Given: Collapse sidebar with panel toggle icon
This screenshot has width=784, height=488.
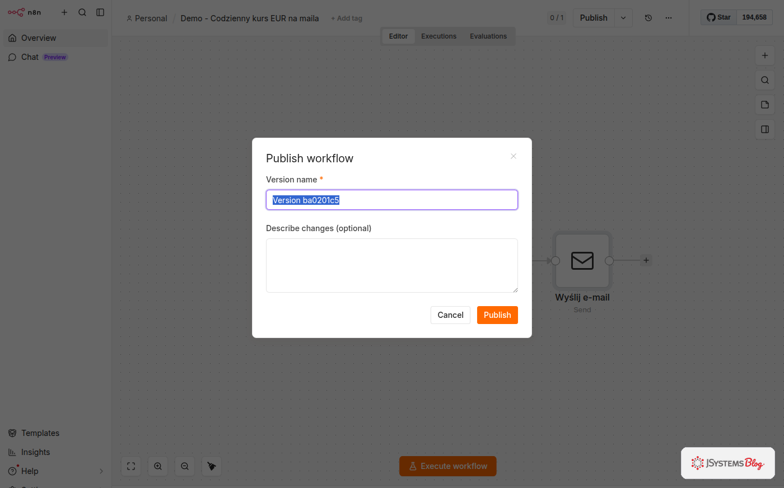Looking at the screenshot, I should [100, 12].
